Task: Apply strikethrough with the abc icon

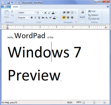Action: coord(43,18)
